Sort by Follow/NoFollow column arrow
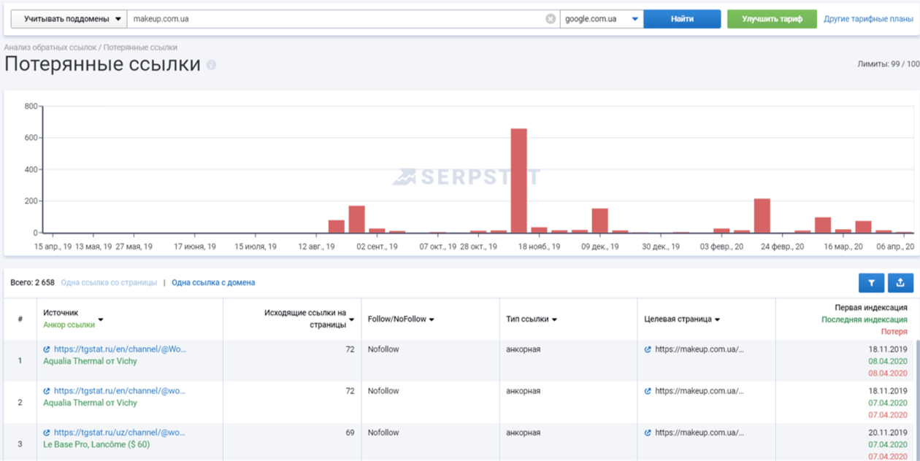 pyautogui.click(x=432, y=319)
